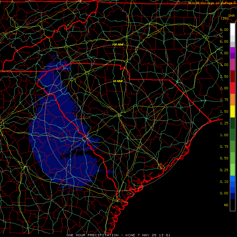Click the '3.00' legend value
This screenshot has width=237, height=237.
pyautogui.click(x=224, y=65)
